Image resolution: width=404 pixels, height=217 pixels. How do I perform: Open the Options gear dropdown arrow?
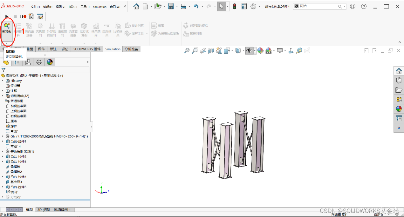coord(259,6)
